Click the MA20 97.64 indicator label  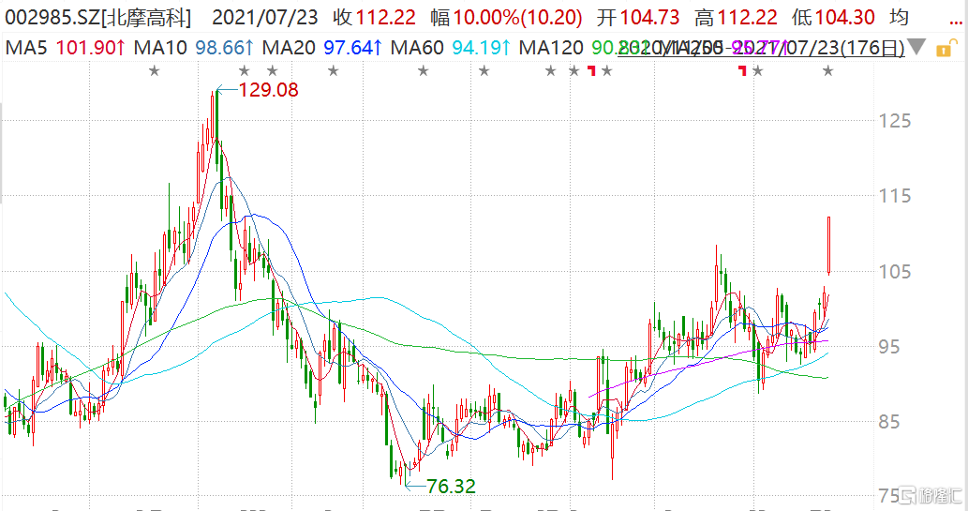322,47
